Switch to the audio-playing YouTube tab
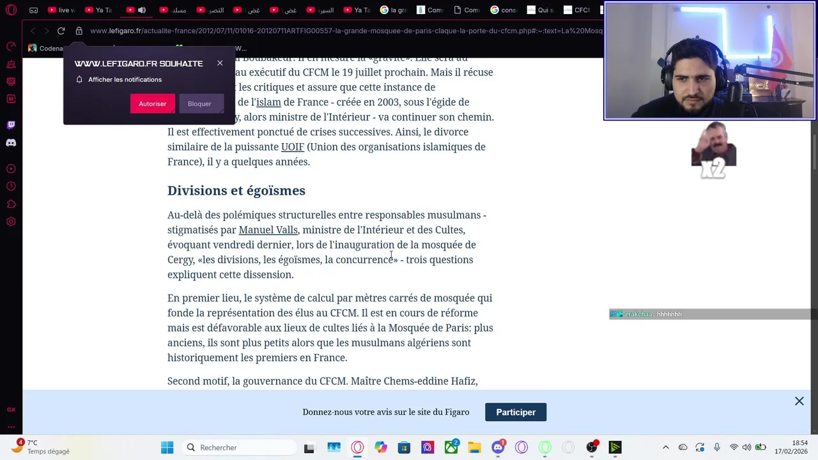This screenshot has width=818, height=460. click(136, 10)
